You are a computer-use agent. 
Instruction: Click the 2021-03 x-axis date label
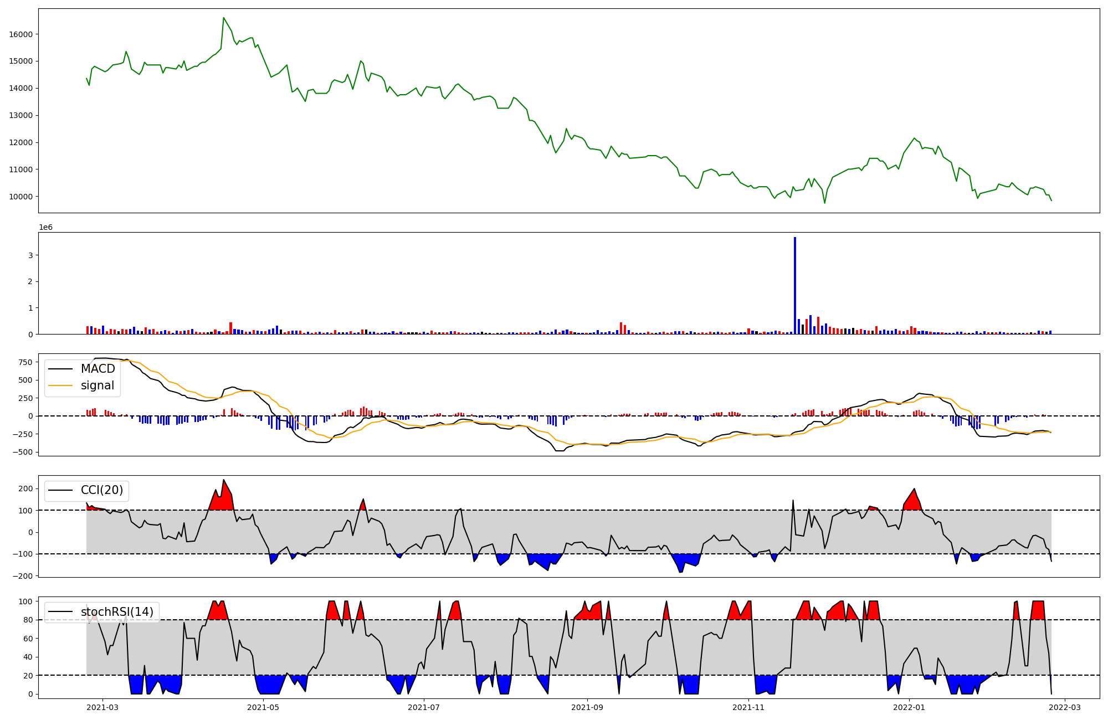pyautogui.click(x=102, y=707)
